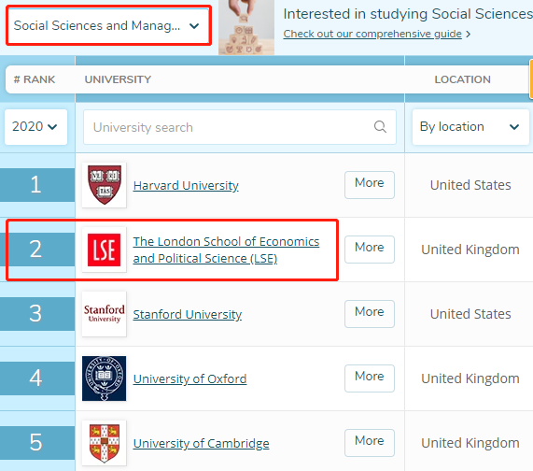533x471 pixels.
Task: Click the wooden blocks guide thumbnail
Action: coord(246,27)
